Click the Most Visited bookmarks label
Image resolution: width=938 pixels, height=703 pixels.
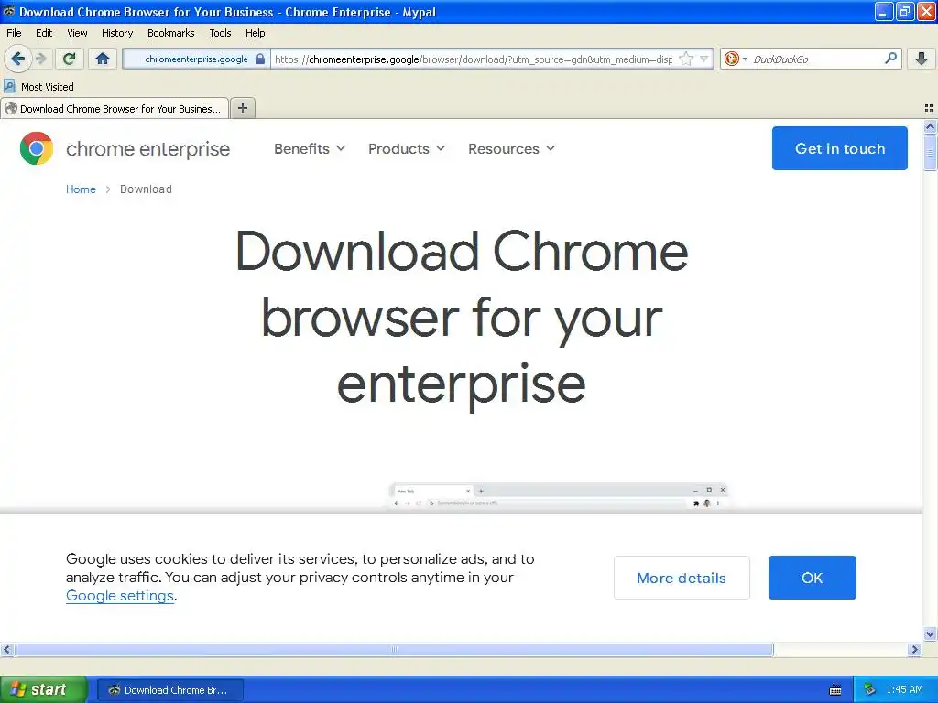click(48, 87)
